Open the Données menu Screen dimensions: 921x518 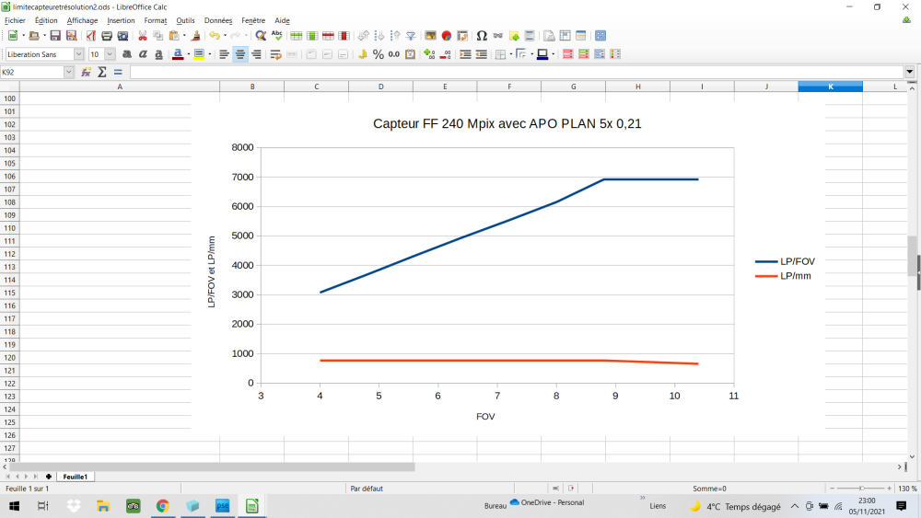(218, 20)
